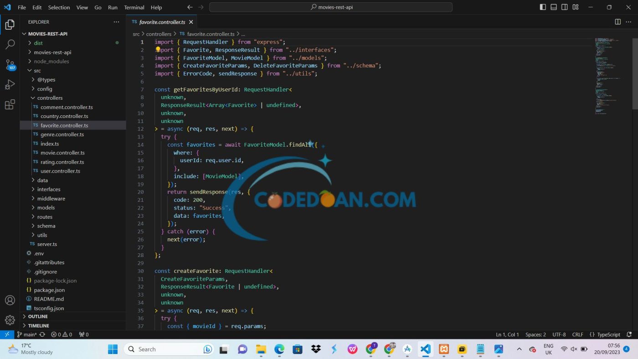Go back using the title bar arrow
Image resolution: width=638 pixels, height=359 pixels.
(x=190, y=7)
